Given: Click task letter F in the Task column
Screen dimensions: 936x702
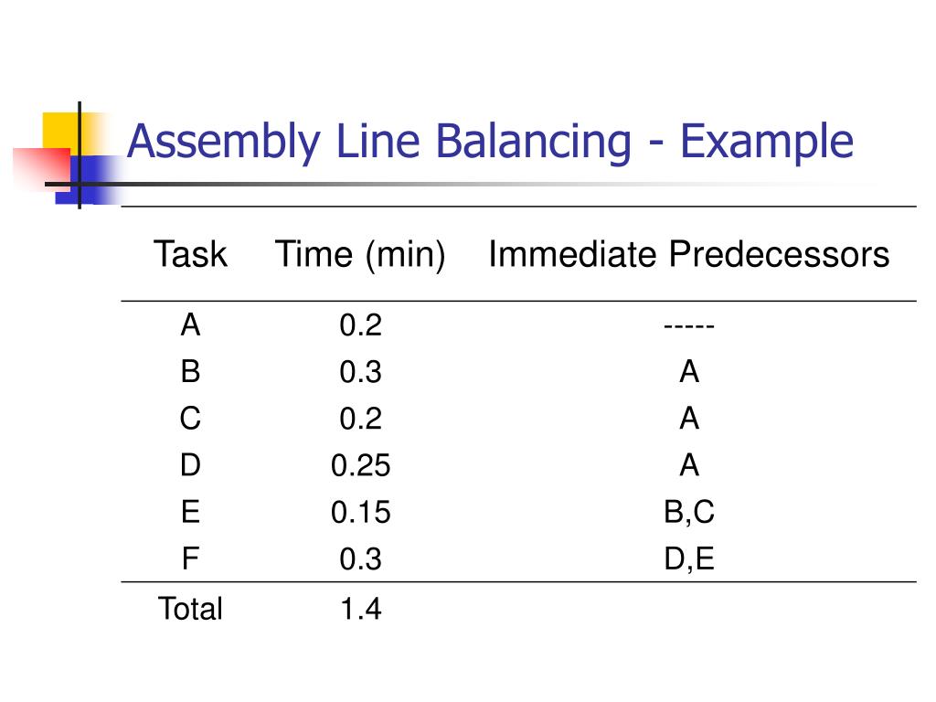Looking at the screenshot, I should point(190,559).
